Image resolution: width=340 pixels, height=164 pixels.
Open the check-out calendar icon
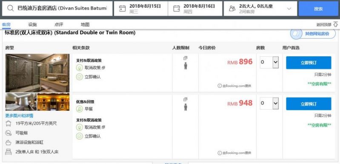tap(177, 9)
